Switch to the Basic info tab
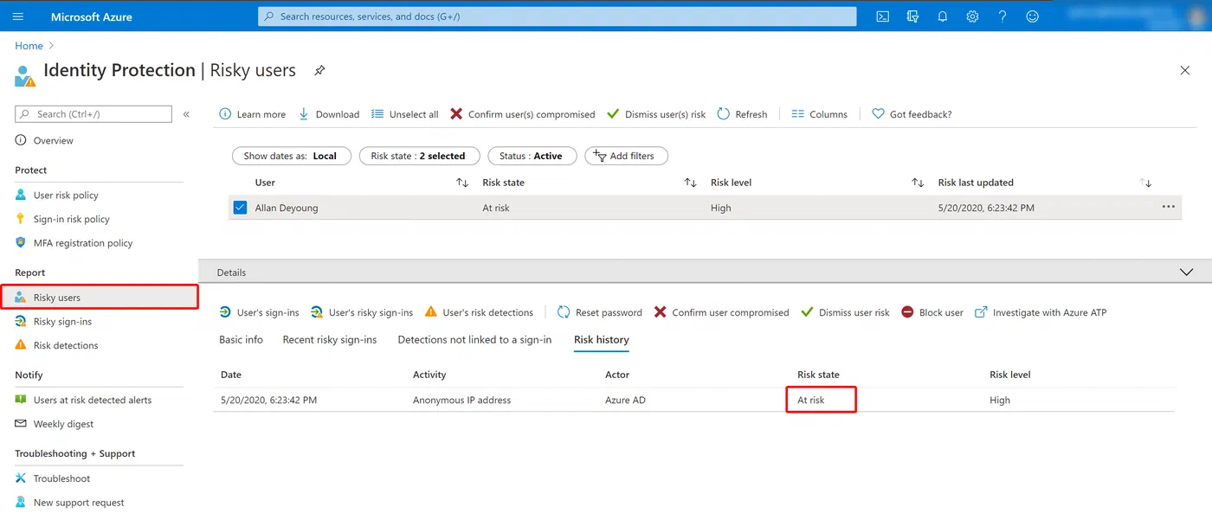Image resolution: width=1212 pixels, height=526 pixels. [241, 340]
